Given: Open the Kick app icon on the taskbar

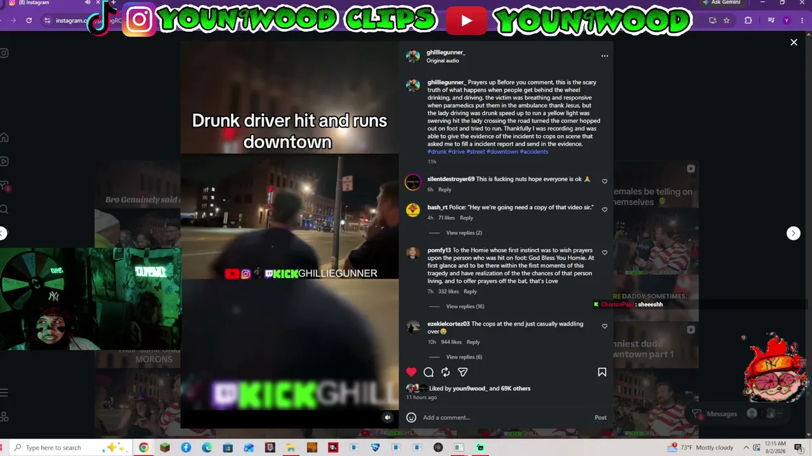Looking at the screenshot, I should click(x=480, y=448).
